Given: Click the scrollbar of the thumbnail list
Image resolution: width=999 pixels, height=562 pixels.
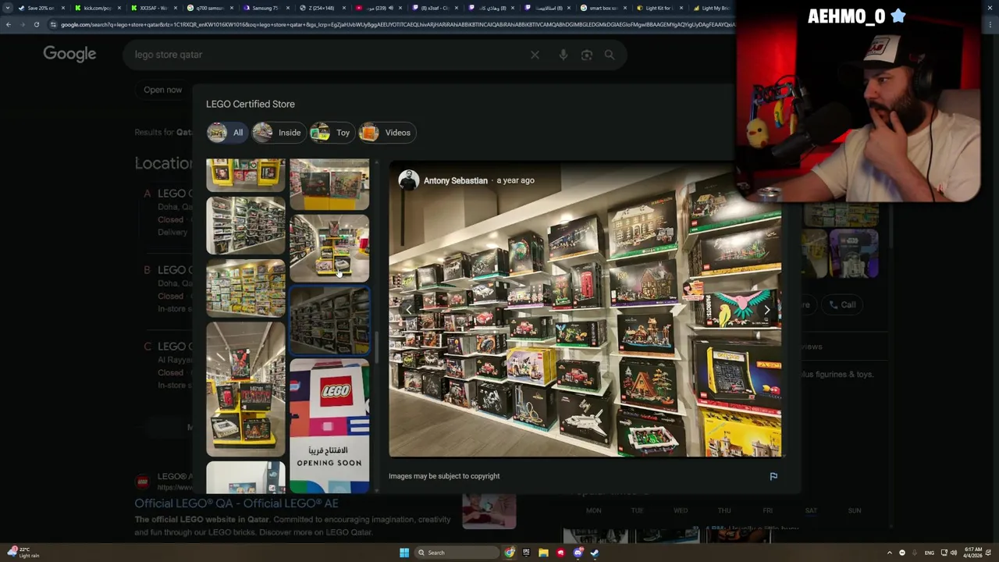Looking at the screenshot, I should tap(377, 347).
